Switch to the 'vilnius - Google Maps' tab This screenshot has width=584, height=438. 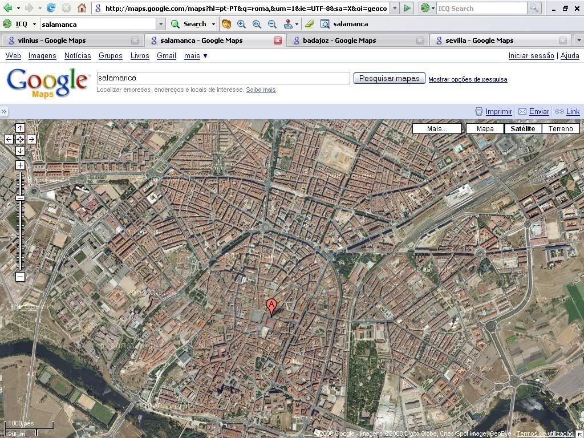coord(52,40)
